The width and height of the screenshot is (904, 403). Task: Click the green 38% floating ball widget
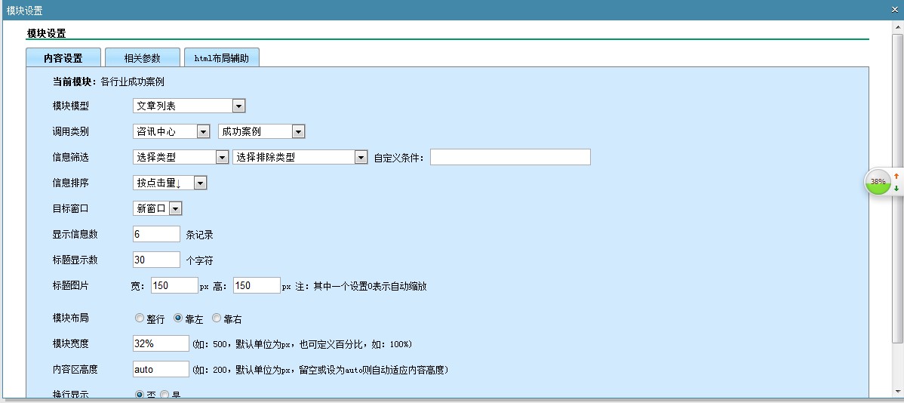pos(878,182)
